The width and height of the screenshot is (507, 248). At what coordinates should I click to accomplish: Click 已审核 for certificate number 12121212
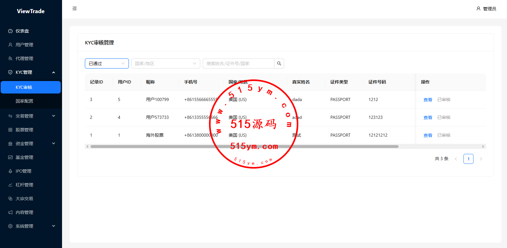pos(444,135)
